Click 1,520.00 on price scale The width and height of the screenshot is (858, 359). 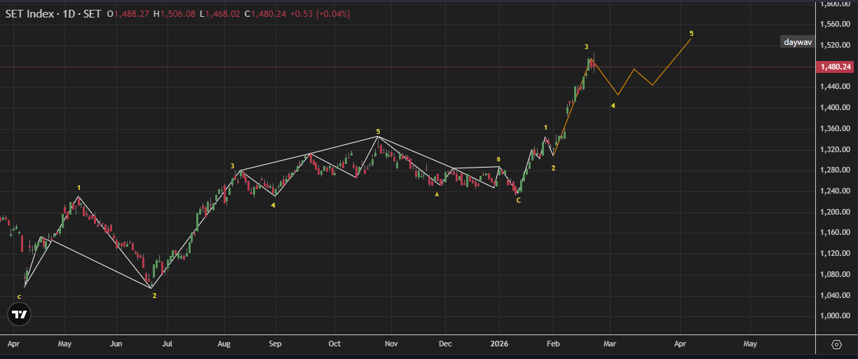click(x=835, y=45)
